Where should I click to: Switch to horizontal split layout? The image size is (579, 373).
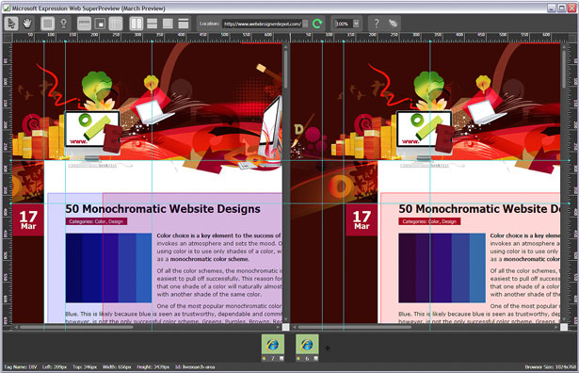153,24
